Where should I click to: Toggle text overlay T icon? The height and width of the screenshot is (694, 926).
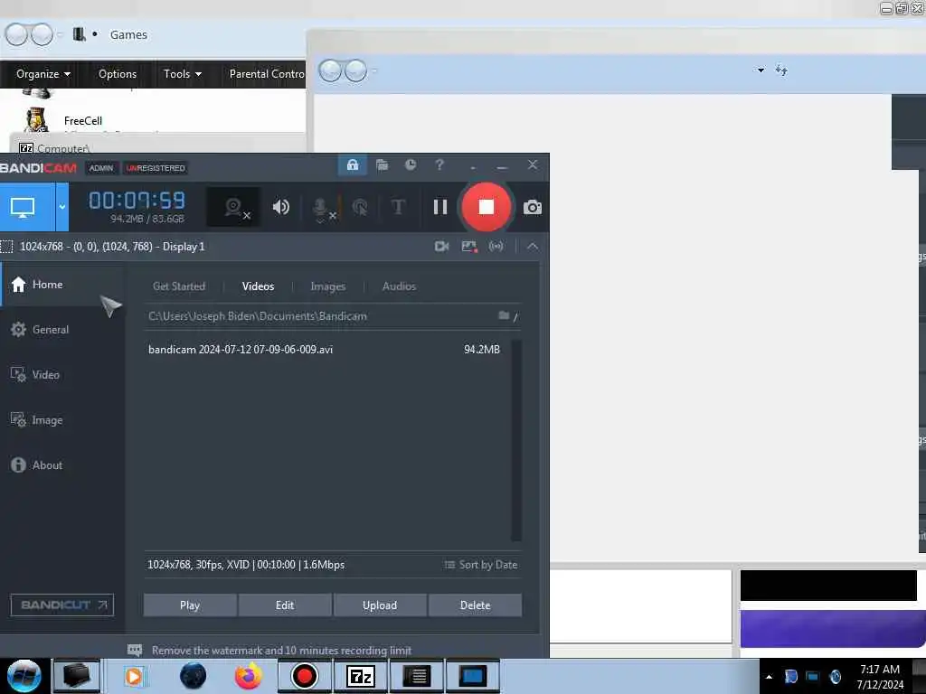tap(398, 207)
